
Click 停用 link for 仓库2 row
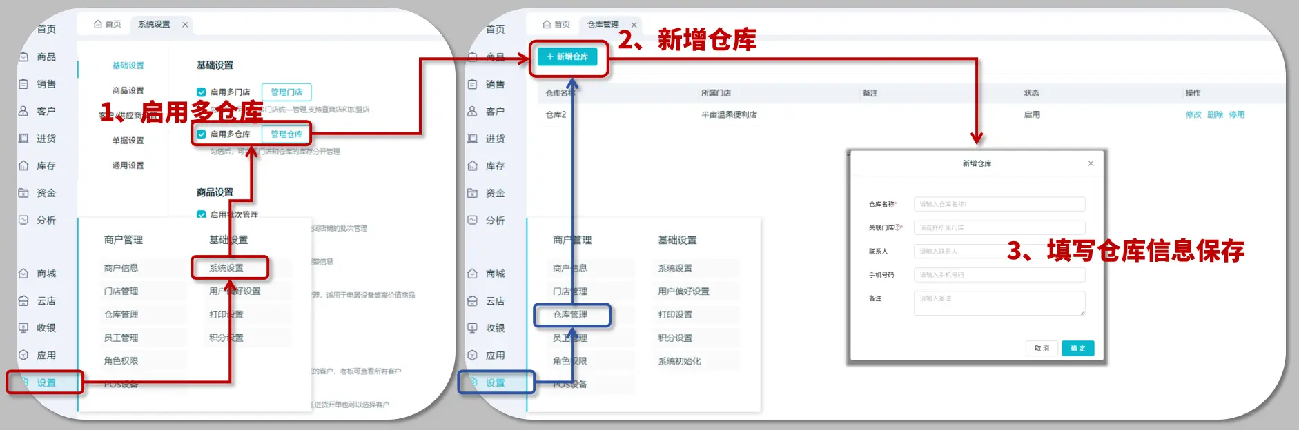click(x=1237, y=115)
